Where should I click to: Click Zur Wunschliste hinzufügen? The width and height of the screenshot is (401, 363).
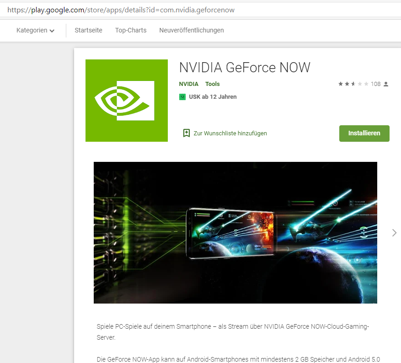pos(230,133)
